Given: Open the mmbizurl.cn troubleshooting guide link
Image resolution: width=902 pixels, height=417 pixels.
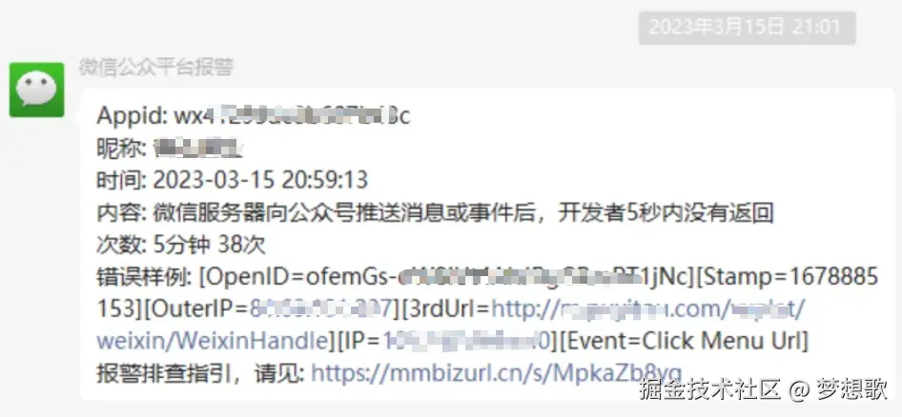Looking at the screenshot, I should point(497,373).
